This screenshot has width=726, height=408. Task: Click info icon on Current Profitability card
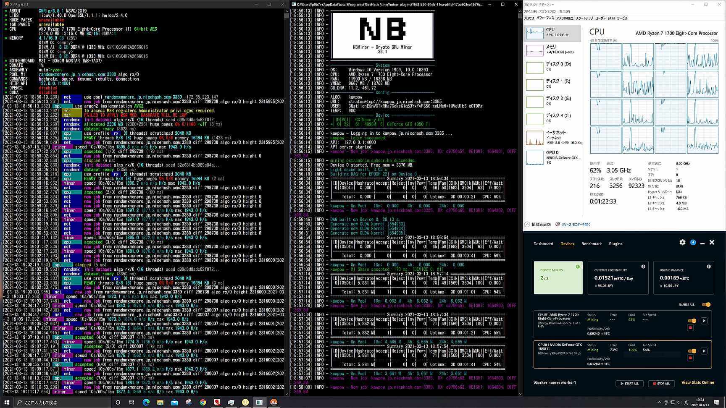643,267
